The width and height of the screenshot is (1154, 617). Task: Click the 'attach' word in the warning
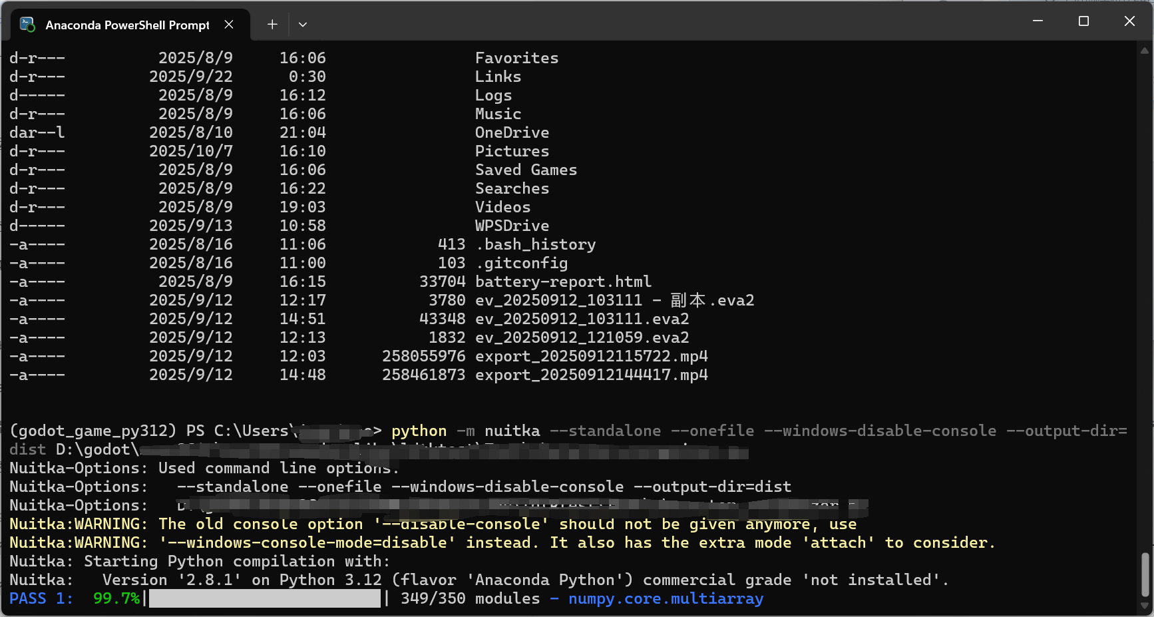point(838,542)
